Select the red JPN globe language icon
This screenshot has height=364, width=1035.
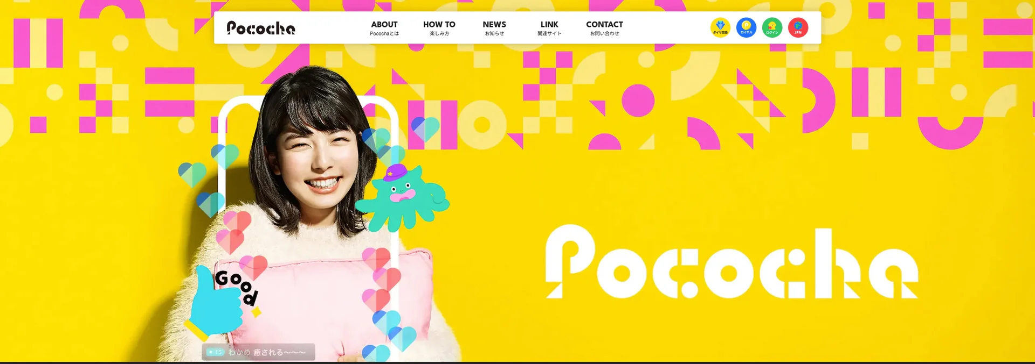tap(798, 27)
